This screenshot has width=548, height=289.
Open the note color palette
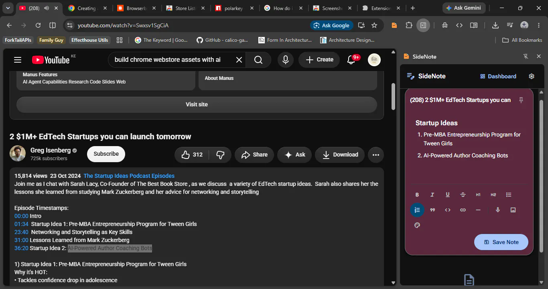417,225
